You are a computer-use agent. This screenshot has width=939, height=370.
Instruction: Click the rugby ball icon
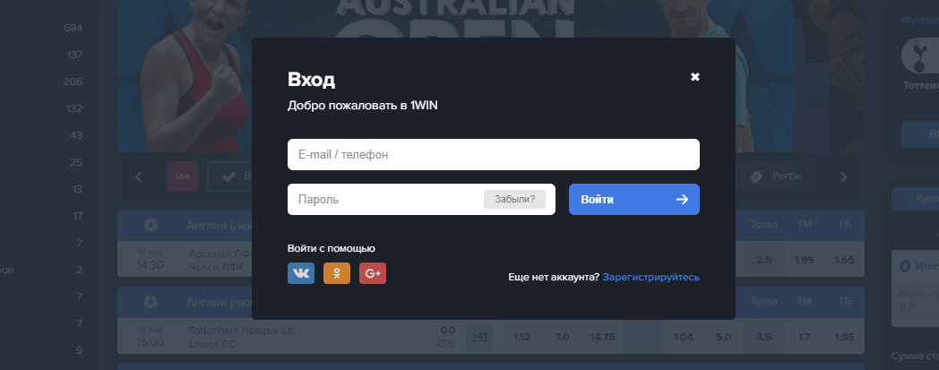(755, 176)
